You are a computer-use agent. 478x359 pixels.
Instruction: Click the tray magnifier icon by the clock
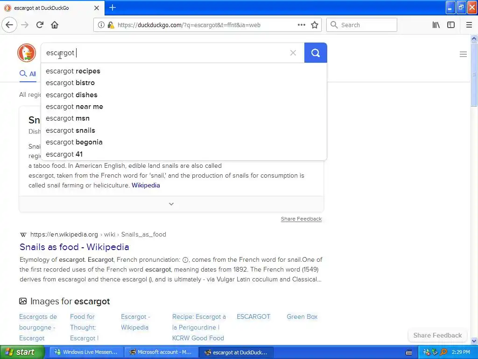[443, 352]
